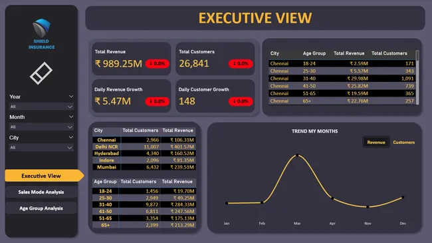The image size is (432, 243).
Task: Select the Chennai 18-24 row showing ₹2.59M
Action: click(342, 63)
